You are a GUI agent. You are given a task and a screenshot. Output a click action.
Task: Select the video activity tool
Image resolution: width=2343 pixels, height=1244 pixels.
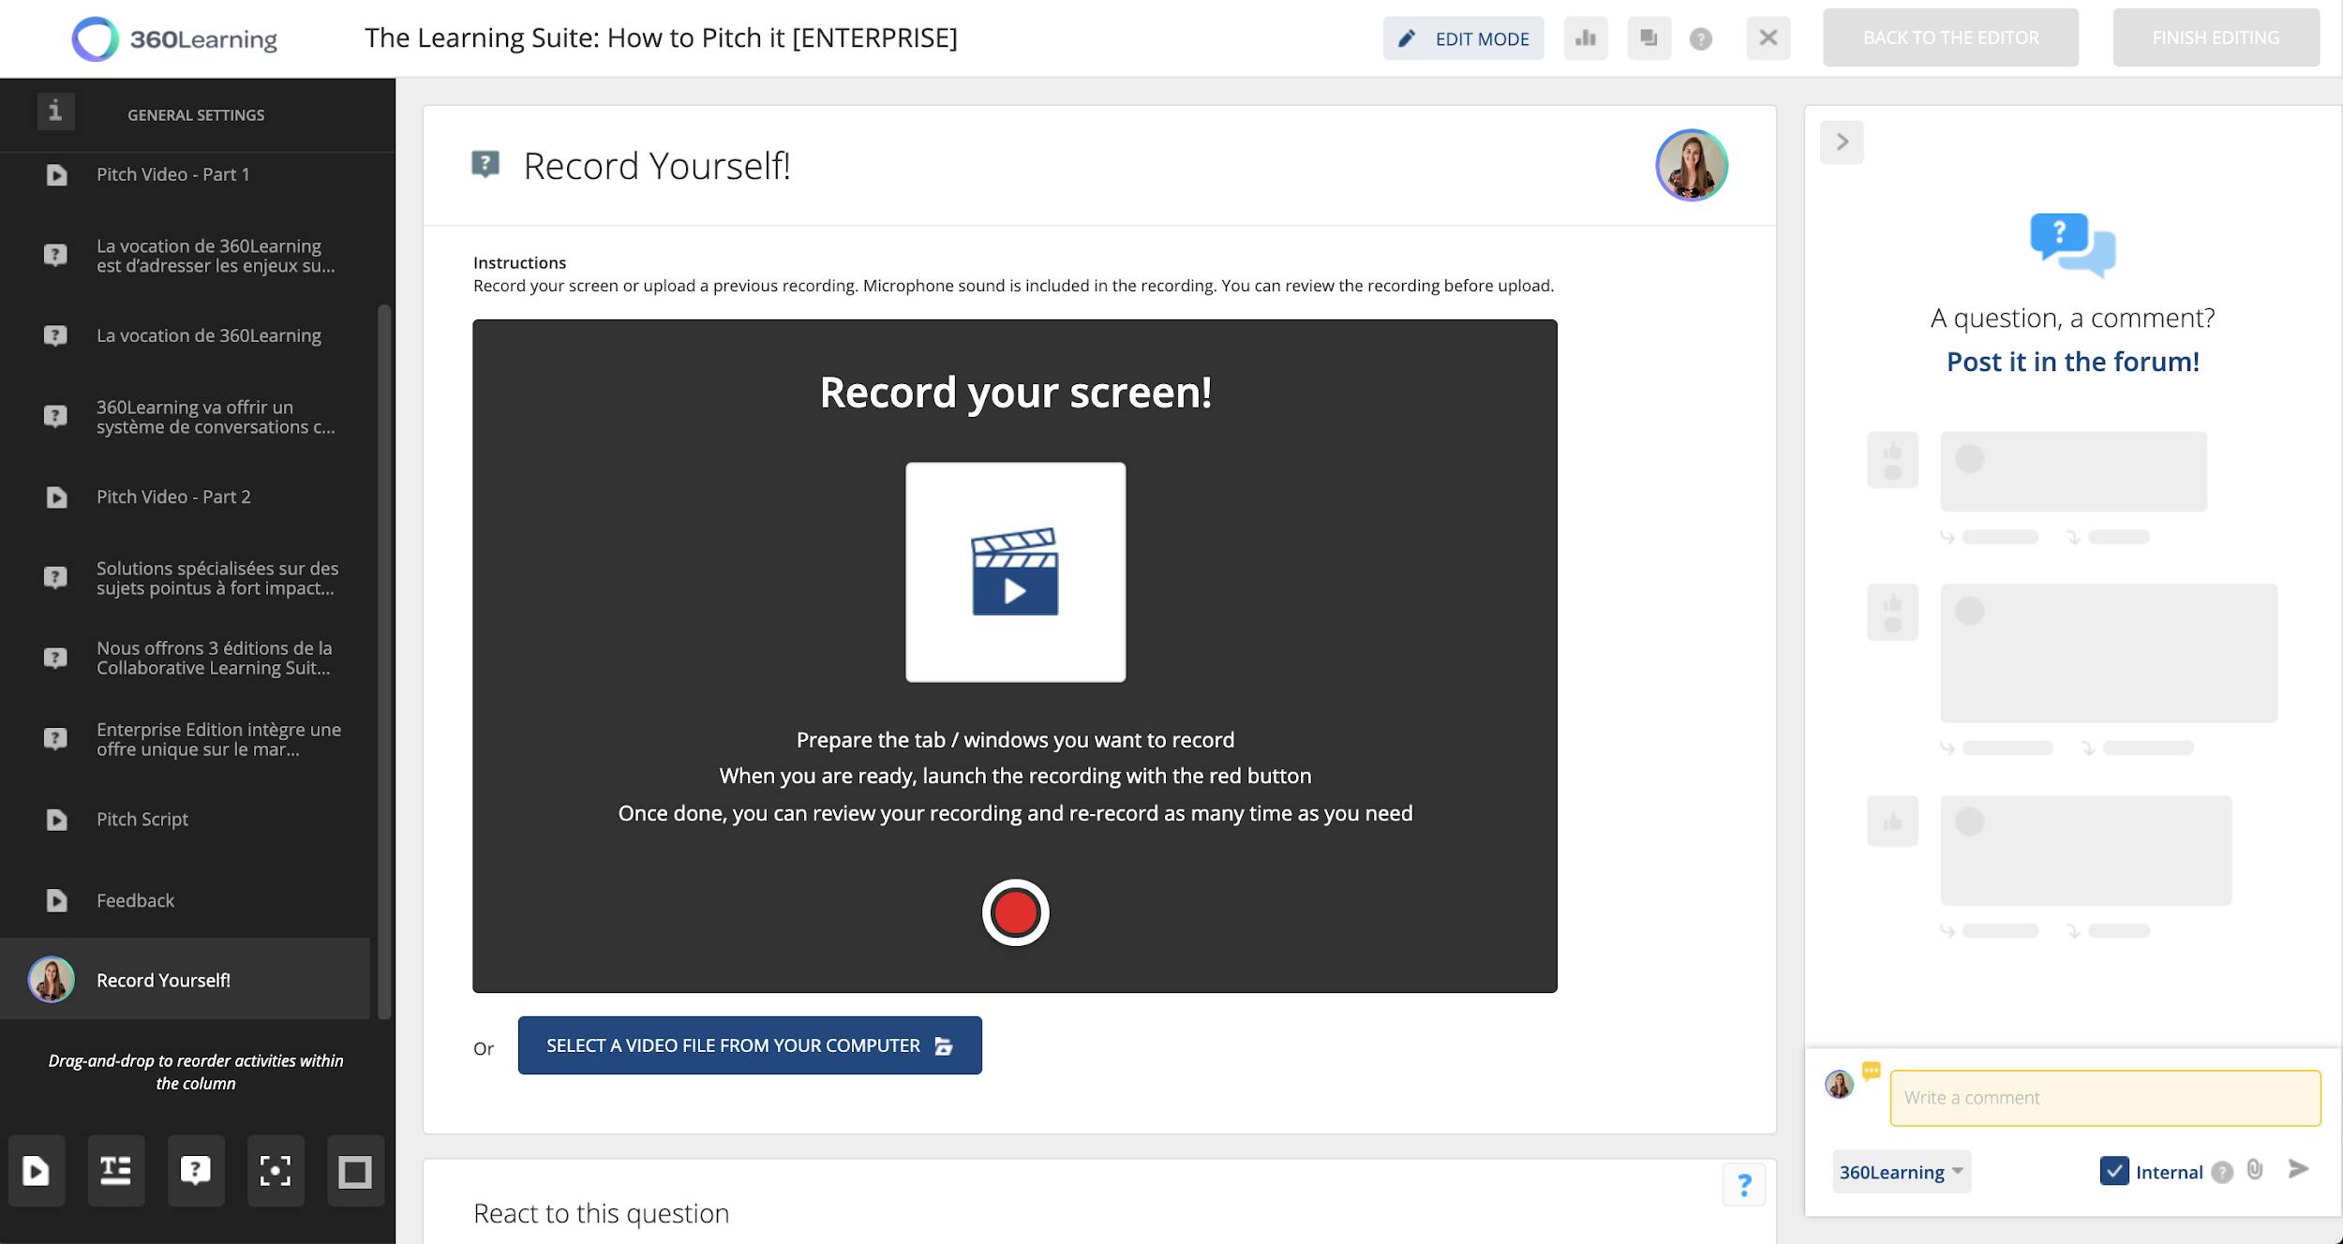pyautogui.click(x=37, y=1171)
